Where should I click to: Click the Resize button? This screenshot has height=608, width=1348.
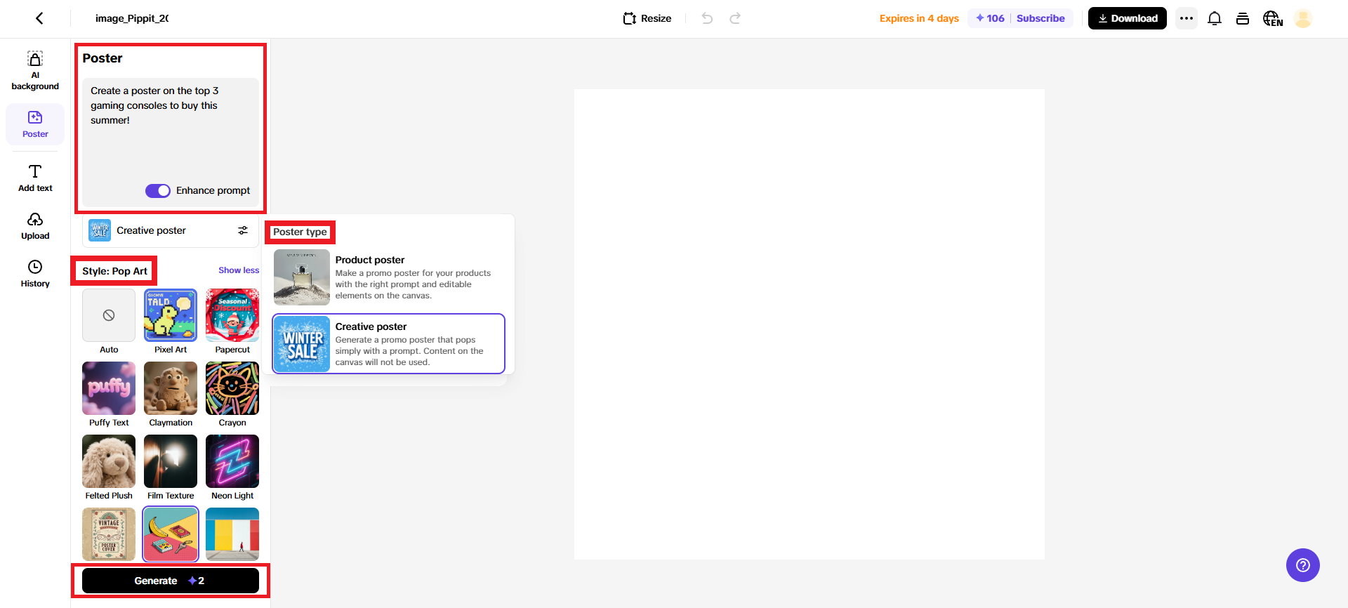[647, 18]
